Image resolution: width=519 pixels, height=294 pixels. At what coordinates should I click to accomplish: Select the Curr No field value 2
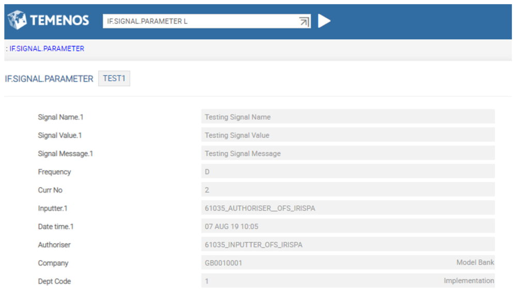click(348, 190)
